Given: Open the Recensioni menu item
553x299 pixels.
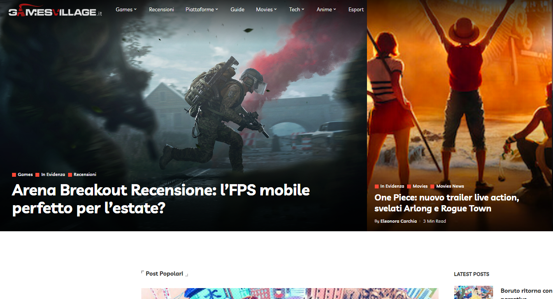Looking at the screenshot, I should coord(162,9).
